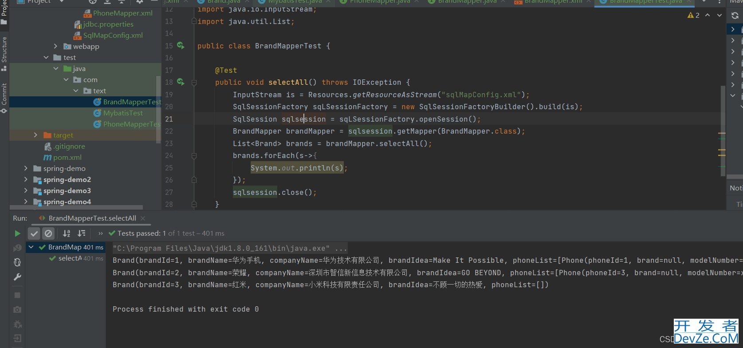The width and height of the screenshot is (743, 348).
Task: Go to next highlighted error arrow
Action: 719,16
